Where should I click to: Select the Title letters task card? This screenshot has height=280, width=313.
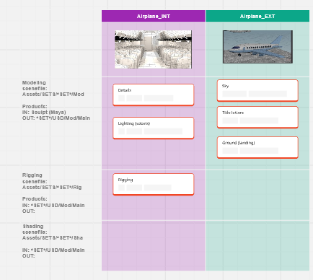(x=257, y=117)
